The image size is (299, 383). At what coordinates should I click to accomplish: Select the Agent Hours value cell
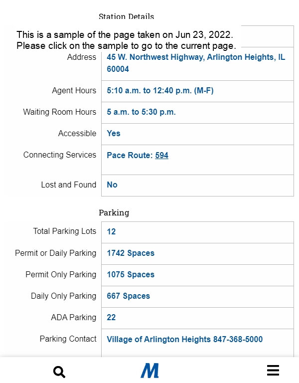pyautogui.click(x=197, y=91)
